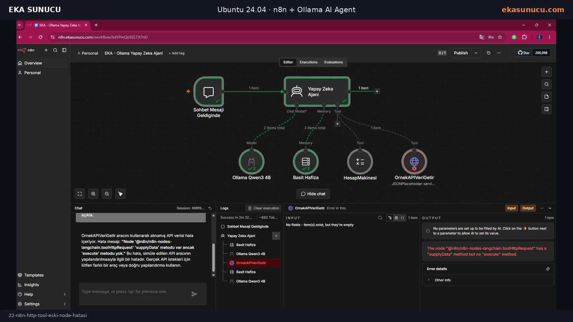Click Add tag link

[x=177, y=53]
